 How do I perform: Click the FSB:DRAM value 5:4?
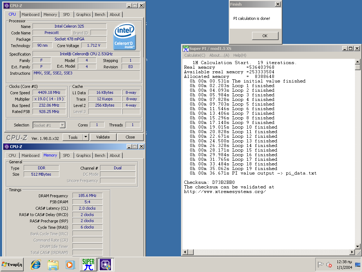(x=88, y=202)
